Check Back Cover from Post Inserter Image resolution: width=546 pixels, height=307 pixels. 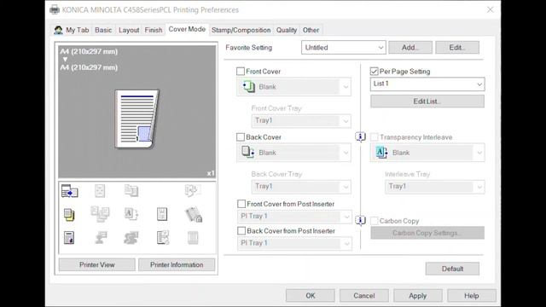tap(241, 230)
